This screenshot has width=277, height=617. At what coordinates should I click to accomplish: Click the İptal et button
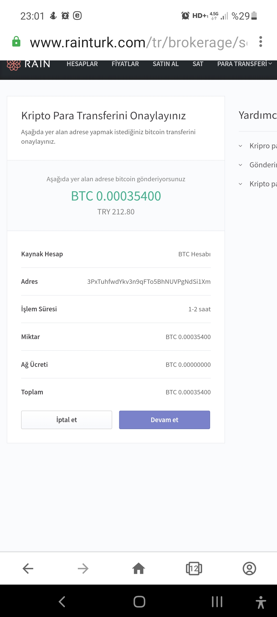coord(67,420)
